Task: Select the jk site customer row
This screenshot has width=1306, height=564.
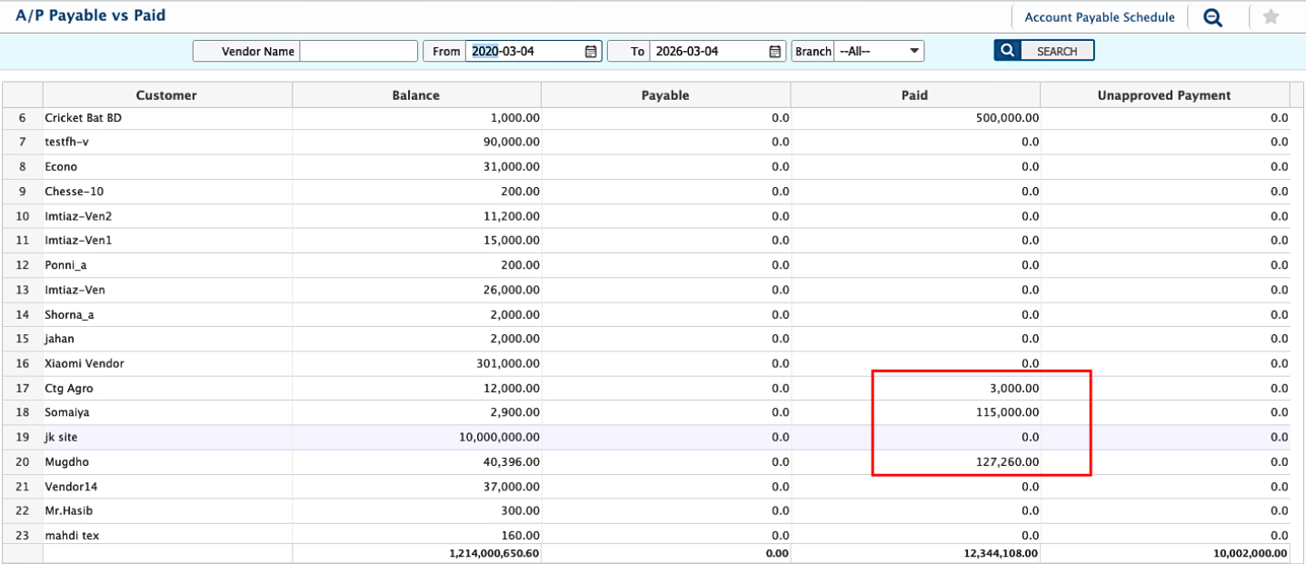Action: tap(61, 437)
